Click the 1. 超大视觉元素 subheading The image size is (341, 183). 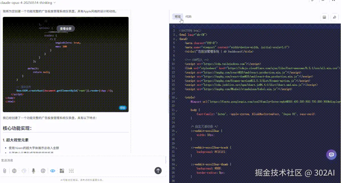[15, 140]
